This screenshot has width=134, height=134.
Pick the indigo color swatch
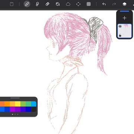coord(23,109)
